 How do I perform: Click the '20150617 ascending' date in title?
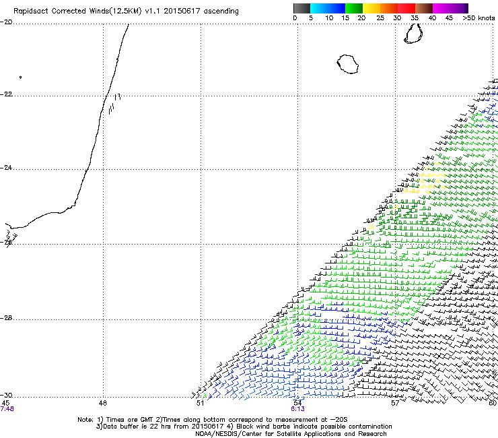point(201,11)
